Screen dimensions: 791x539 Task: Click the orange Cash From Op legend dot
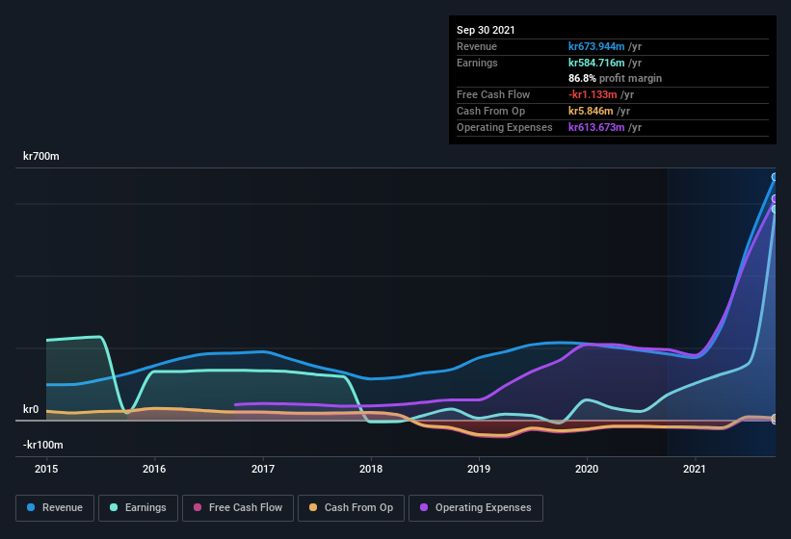pyautogui.click(x=314, y=507)
